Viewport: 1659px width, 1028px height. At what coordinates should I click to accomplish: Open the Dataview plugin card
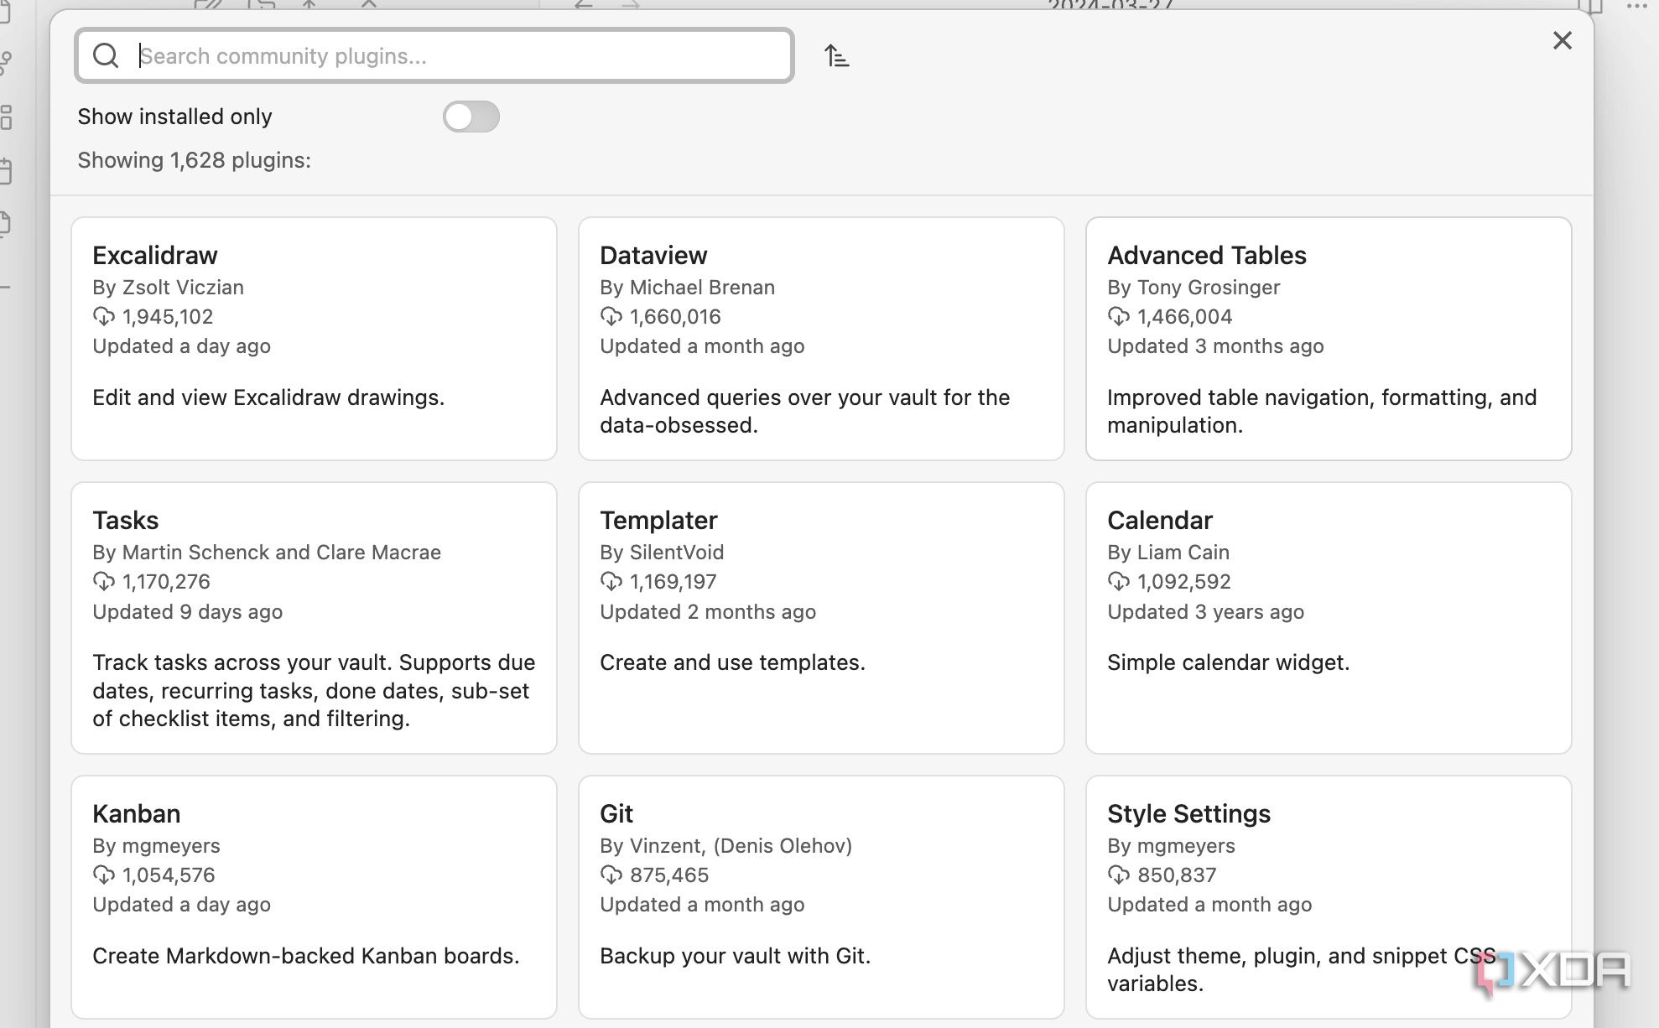click(821, 339)
